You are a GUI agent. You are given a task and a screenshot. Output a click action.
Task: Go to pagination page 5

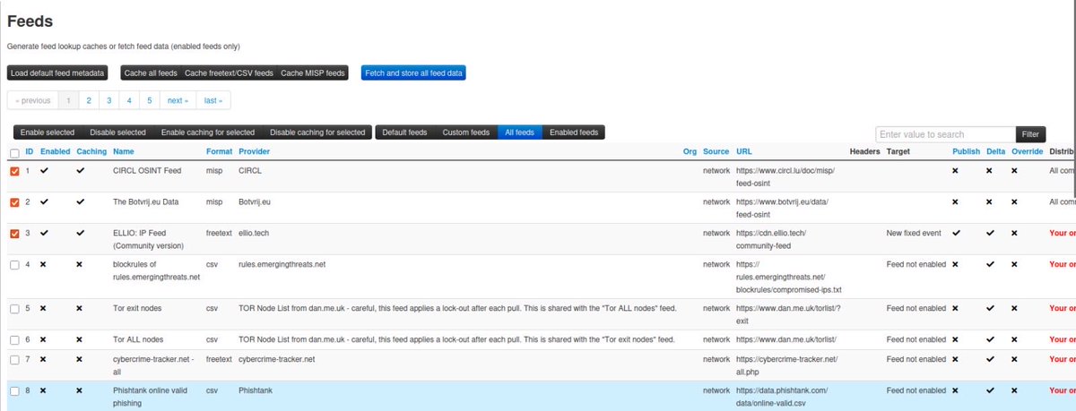point(150,100)
